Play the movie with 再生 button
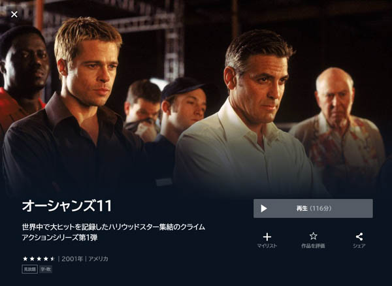 coord(313,208)
